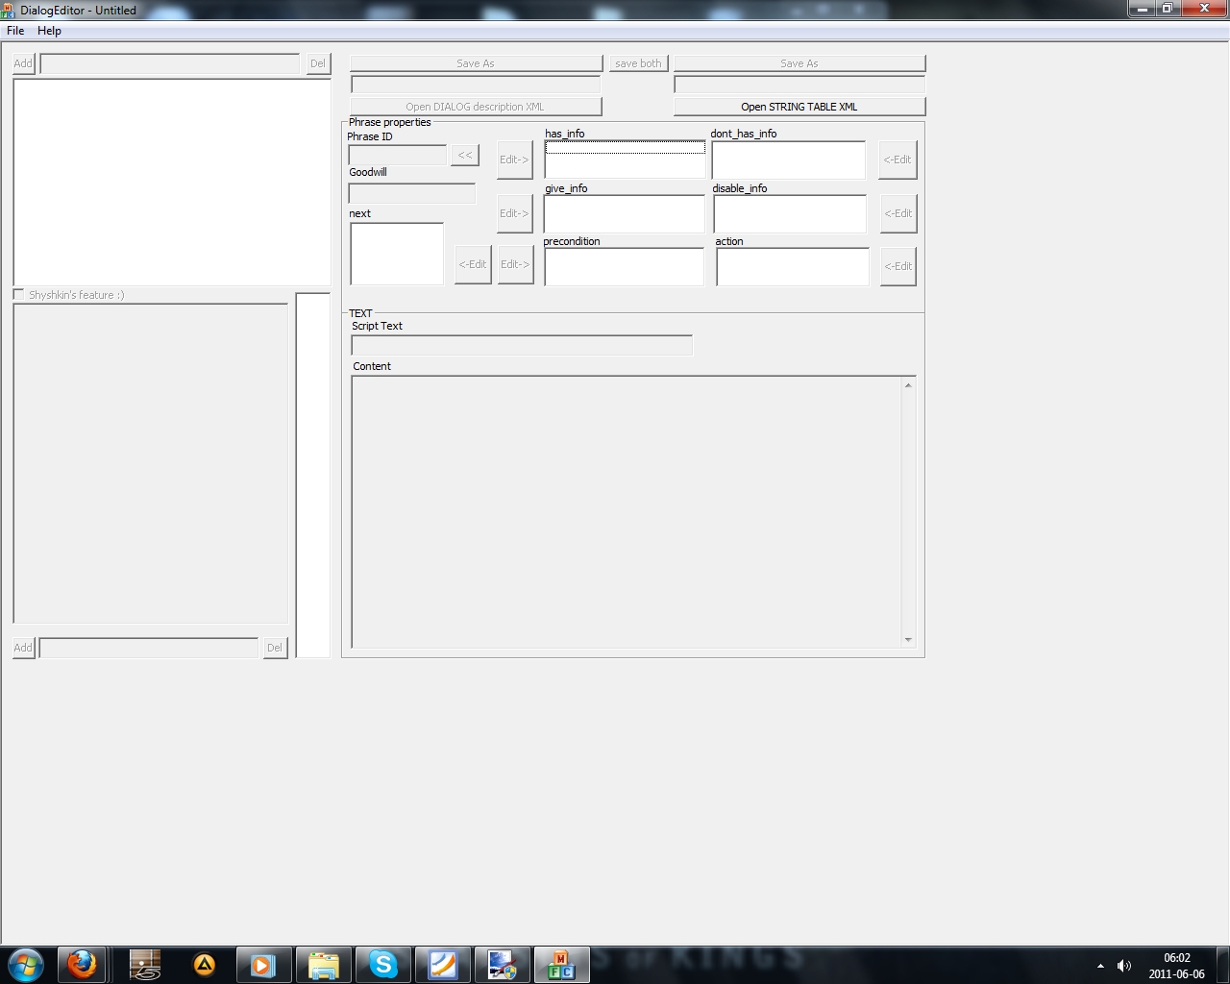Open the Help menu
Image resolution: width=1230 pixels, height=984 pixels.
click(49, 31)
